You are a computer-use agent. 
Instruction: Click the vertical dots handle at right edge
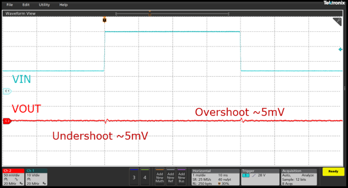(x=344, y=88)
